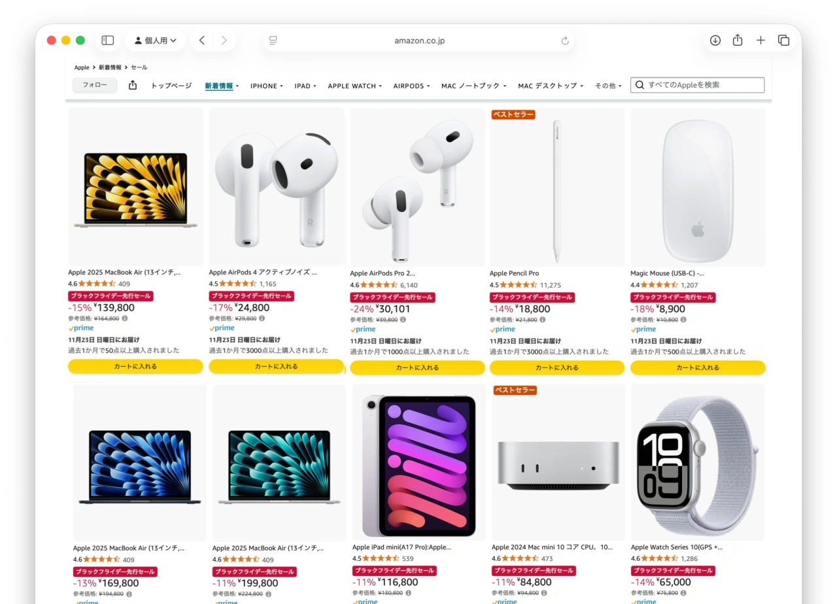The width and height of the screenshot is (837, 604).
Task: Click the magnifier icon in Apple store search
Action: 640,84
